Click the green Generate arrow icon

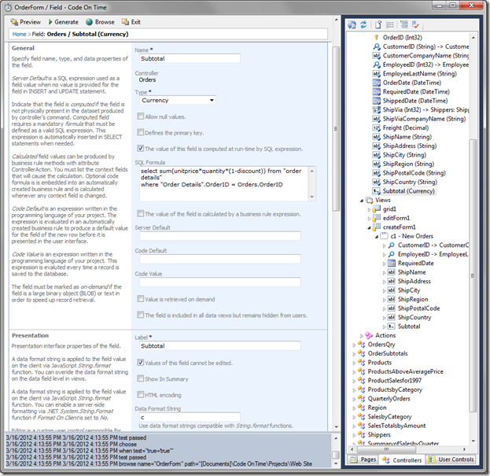pos(50,22)
